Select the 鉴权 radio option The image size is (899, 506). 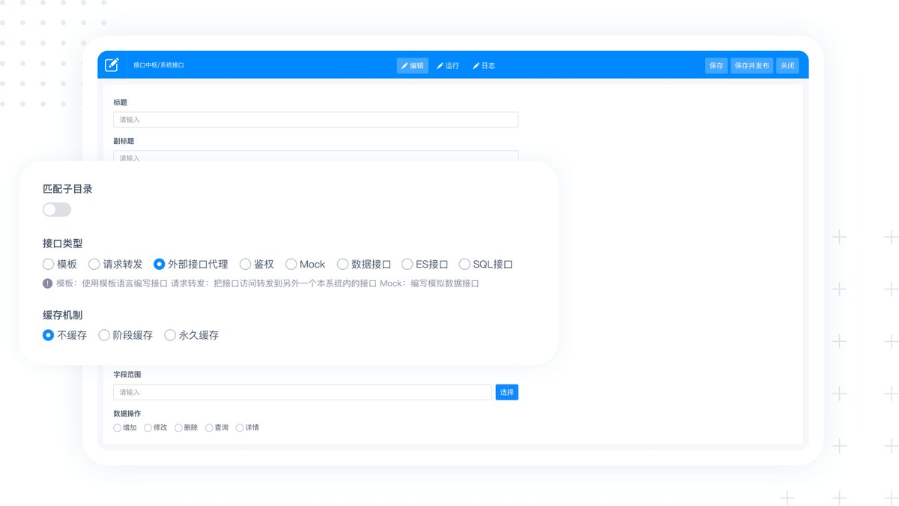coord(257,264)
